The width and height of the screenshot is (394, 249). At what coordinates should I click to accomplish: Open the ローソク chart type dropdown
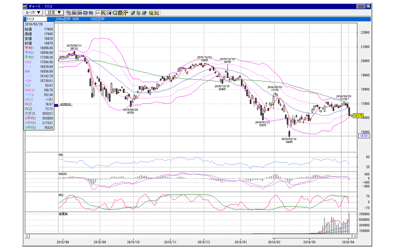pyautogui.click(x=33, y=13)
